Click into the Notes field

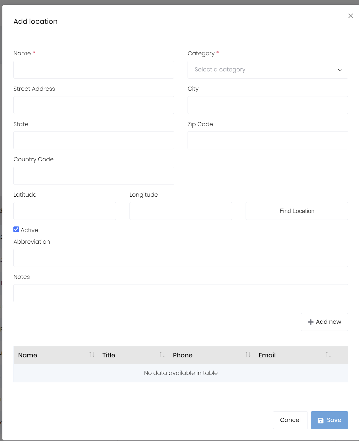tap(181, 293)
